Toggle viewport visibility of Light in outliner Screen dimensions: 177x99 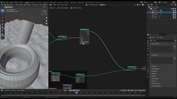point(173,16)
